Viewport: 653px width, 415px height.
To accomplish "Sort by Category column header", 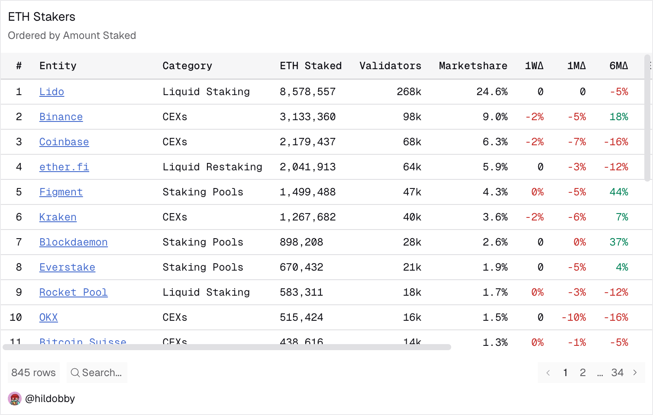I will 187,66.
